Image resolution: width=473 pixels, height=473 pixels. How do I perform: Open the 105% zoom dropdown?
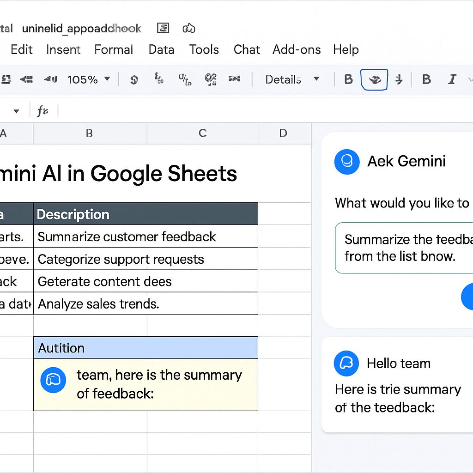88,79
